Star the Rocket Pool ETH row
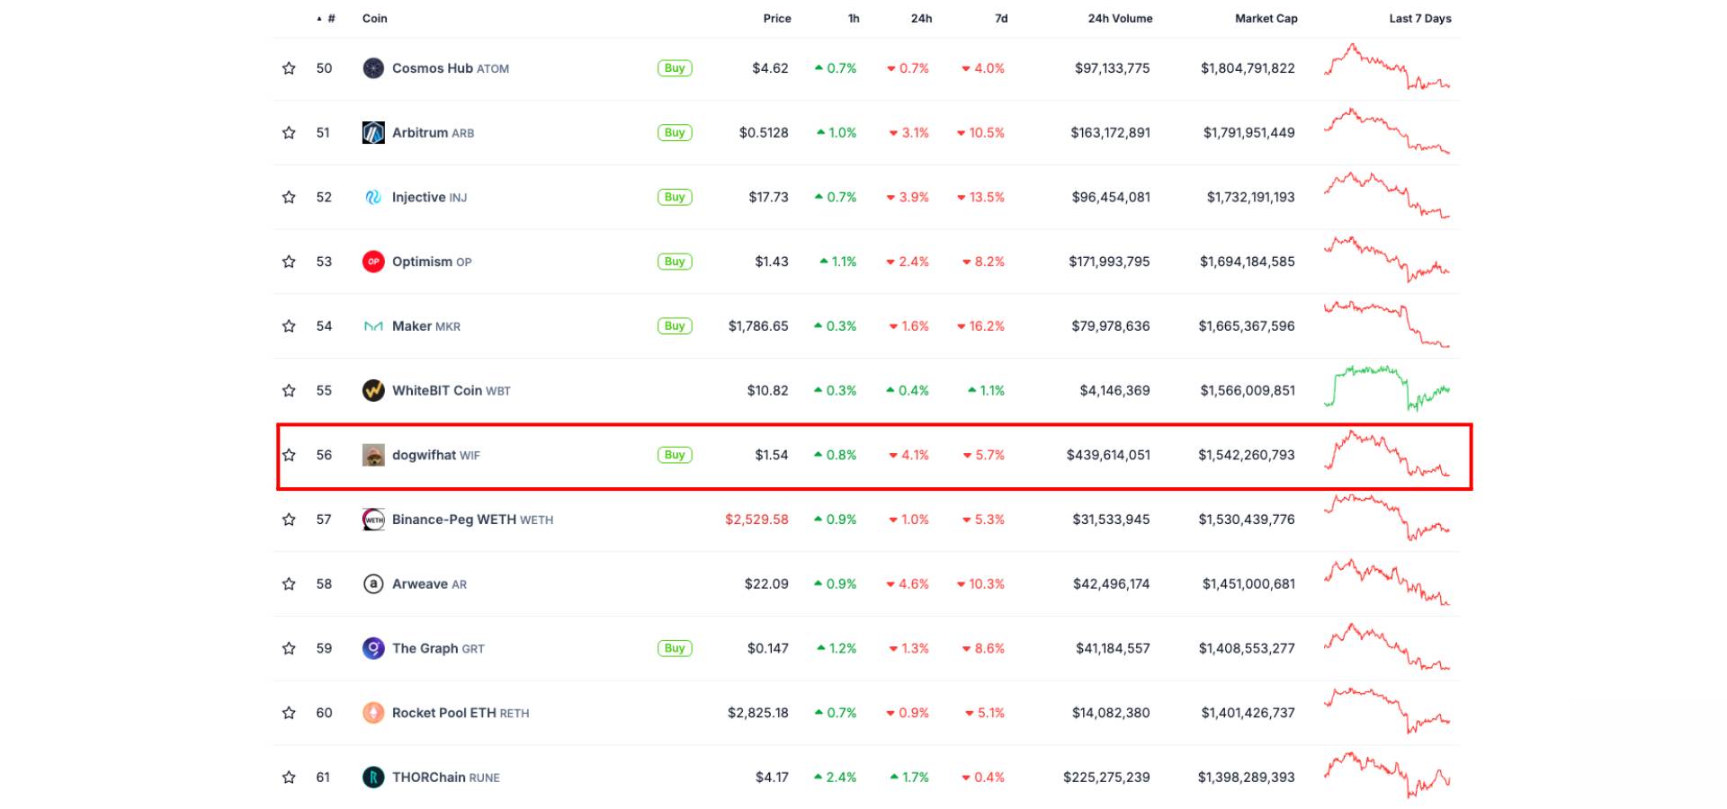 pyautogui.click(x=289, y=713)
